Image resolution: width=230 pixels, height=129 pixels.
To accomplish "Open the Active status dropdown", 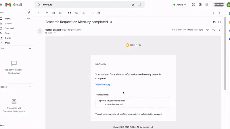I will (180, 5).
